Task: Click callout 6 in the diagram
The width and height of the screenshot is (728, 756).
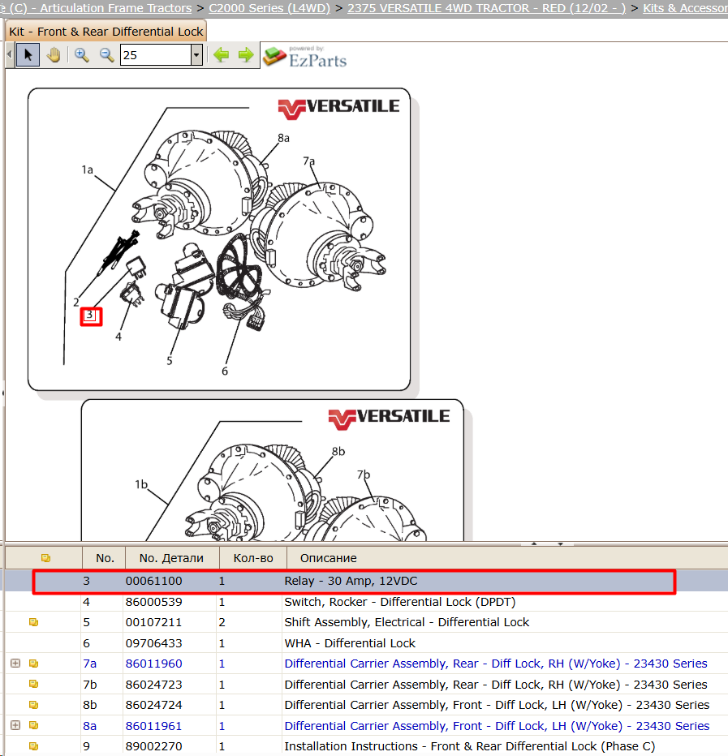Action: (225, 371)
